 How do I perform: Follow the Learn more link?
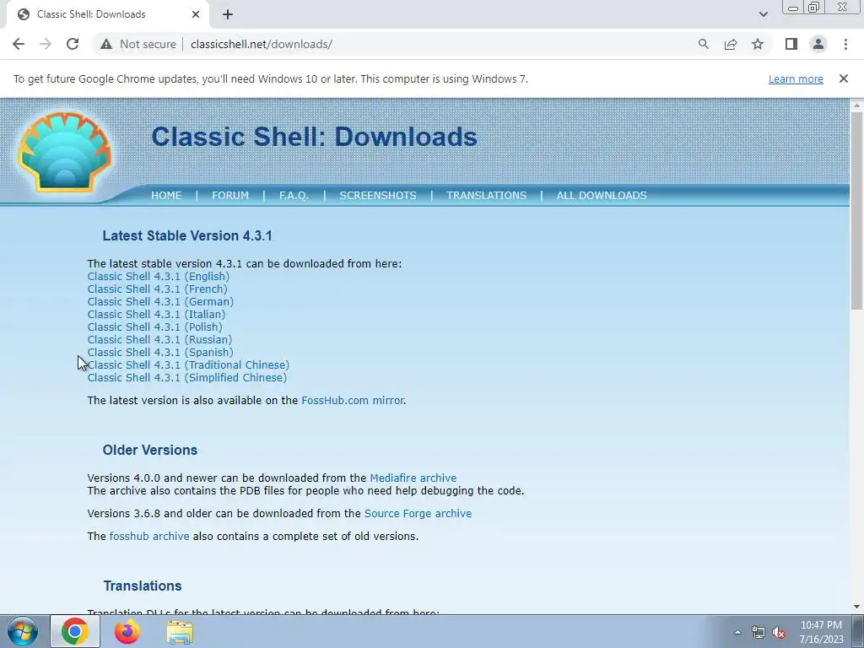click(796, 78)
